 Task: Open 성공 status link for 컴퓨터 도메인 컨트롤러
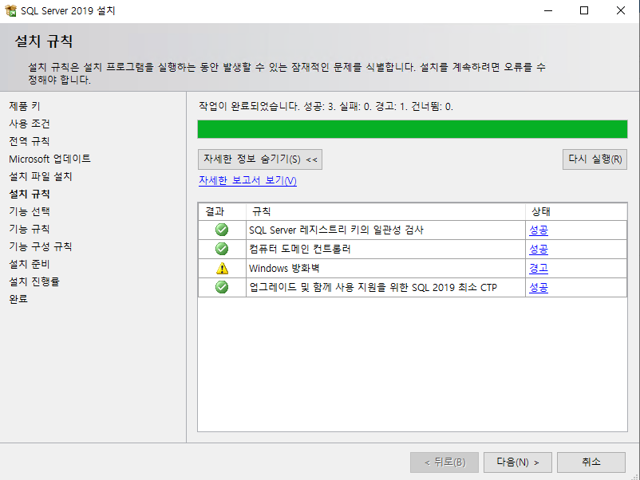539,250
